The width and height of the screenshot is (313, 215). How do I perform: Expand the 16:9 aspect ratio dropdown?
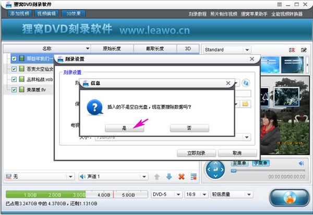tap(196, 194)
